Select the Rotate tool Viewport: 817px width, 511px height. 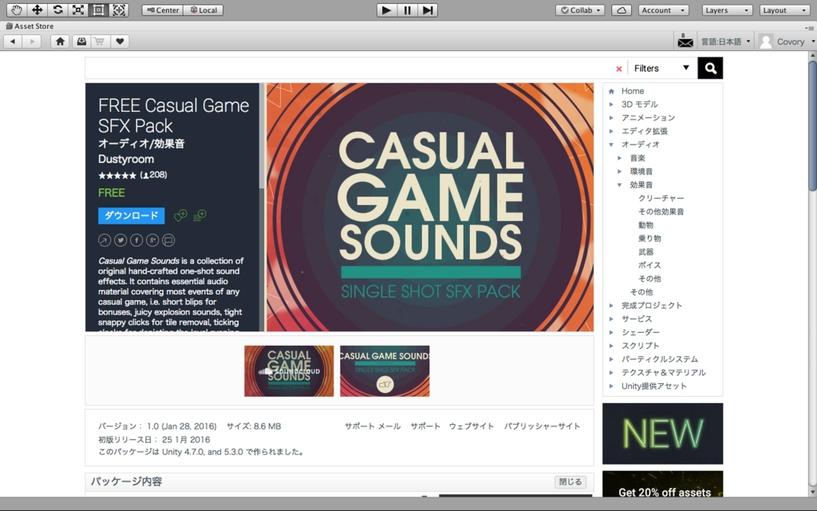click(x=57, y=10)
